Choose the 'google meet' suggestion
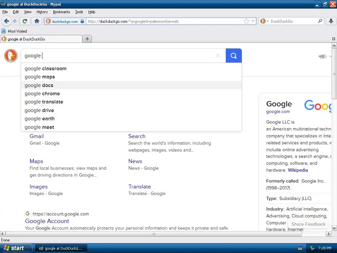The height and width of the screenshot is (253, 337). (131, 127)
